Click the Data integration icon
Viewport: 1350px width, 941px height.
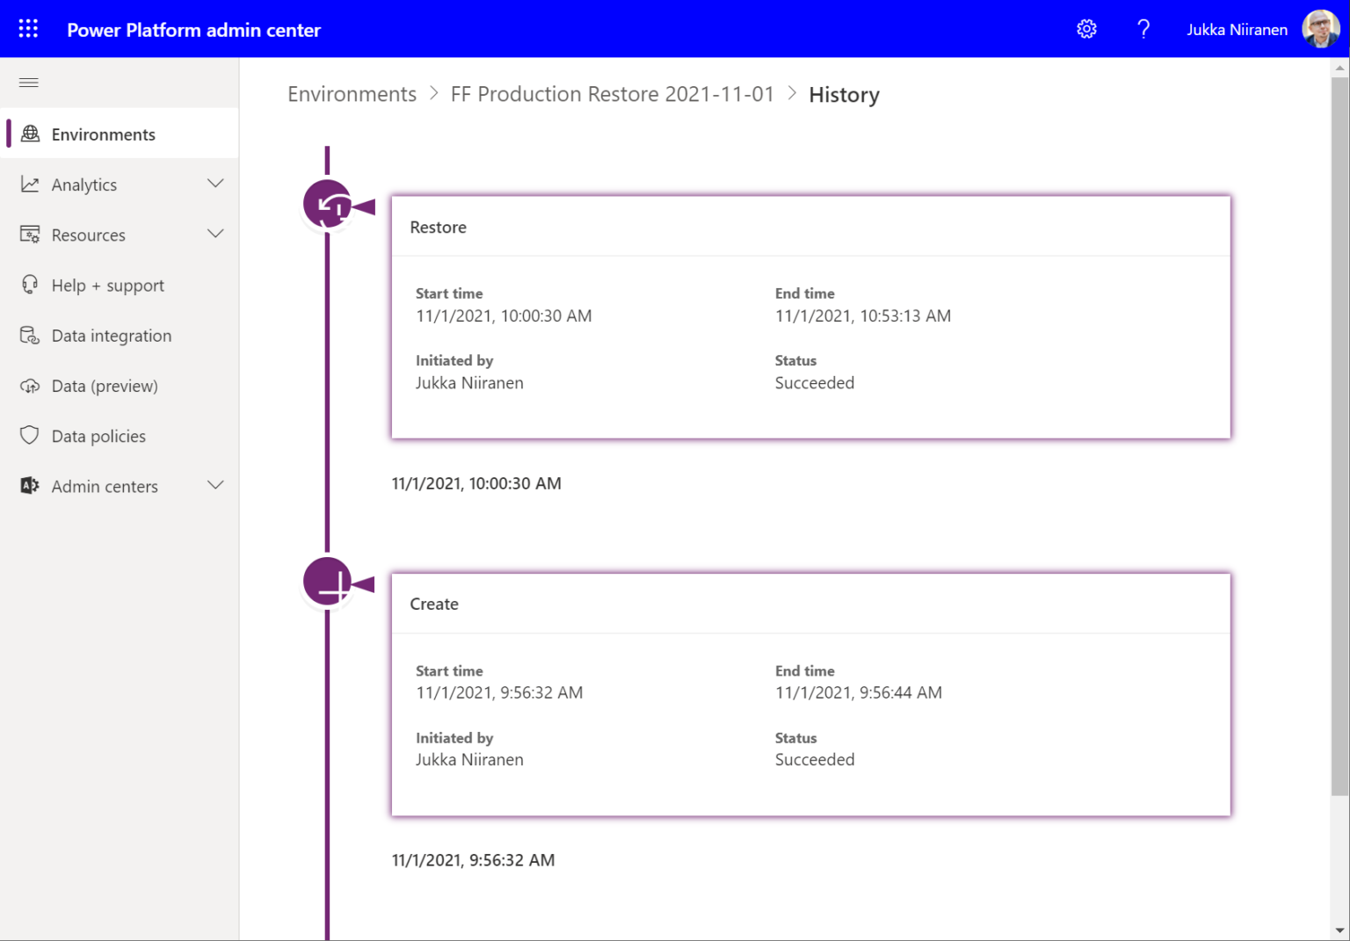click(30, 336)
